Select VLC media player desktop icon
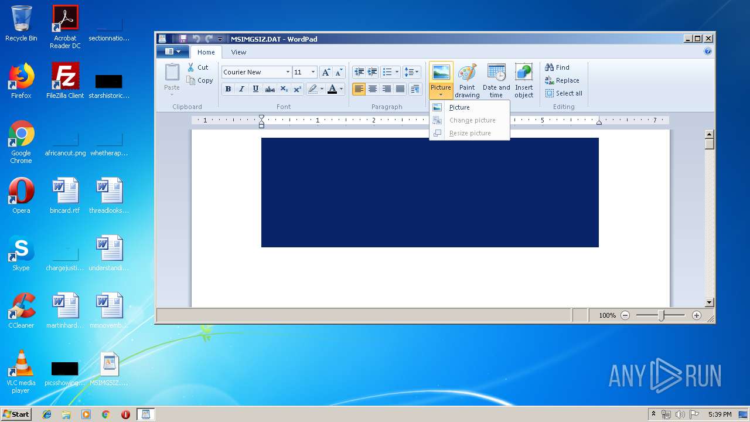This screenshot has height=422, width=750. (21, 372)
